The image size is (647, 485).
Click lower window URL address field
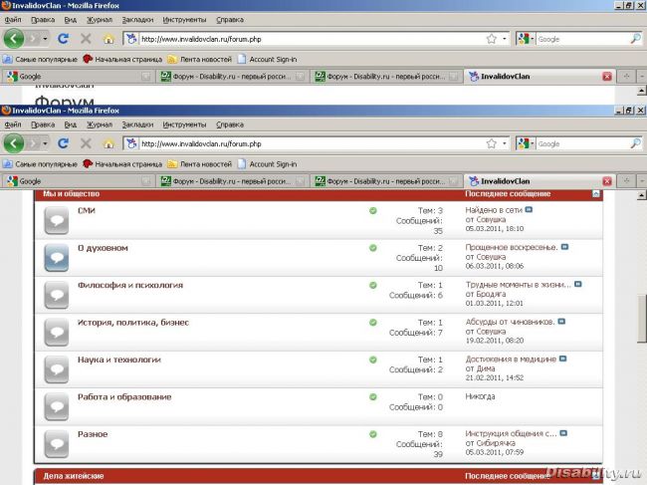pyautogui.click(x=299, y=143)
